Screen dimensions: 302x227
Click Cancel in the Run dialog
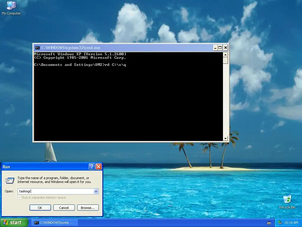point(64,208)
